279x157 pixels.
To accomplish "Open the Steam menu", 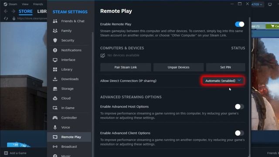I will (13, 4).
